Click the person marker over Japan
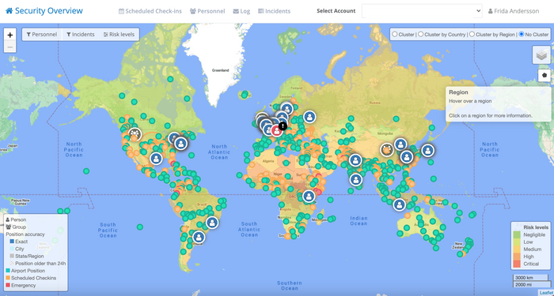Screen dimensions: 554x296 [427, 151]
